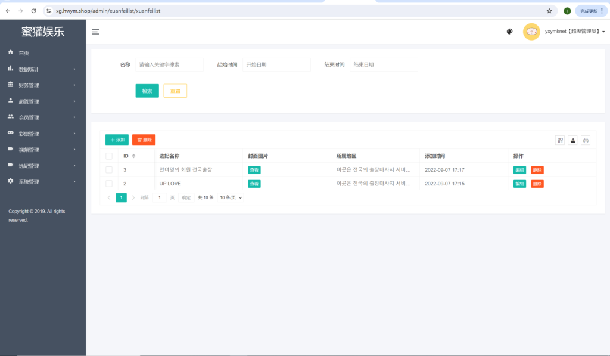Reload the page with the browser refresh icon
The width and height of the screenshot is (610, 356).
(x=33, y=11)
